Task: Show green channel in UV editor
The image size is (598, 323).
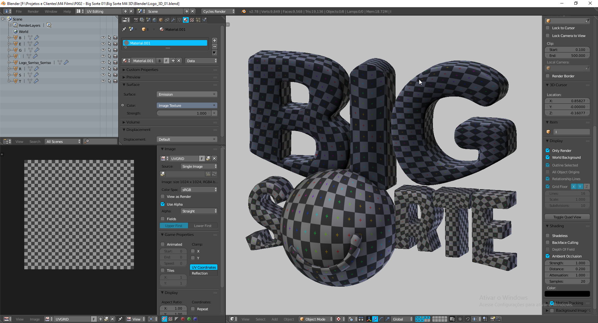Action: pos(189,319)
